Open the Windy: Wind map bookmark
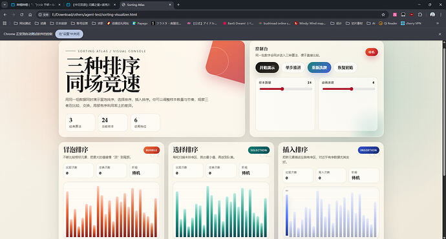The width and height of the screenshot is (446, 239). coord(310,23)
